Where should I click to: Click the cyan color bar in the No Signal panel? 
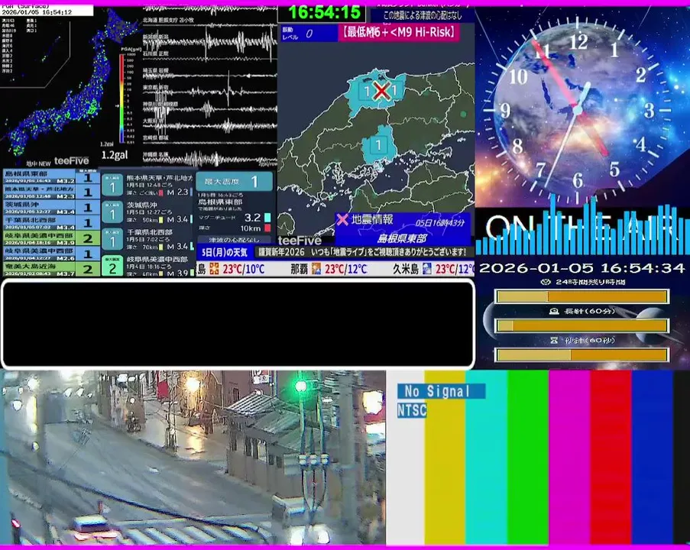coord(486,458)
